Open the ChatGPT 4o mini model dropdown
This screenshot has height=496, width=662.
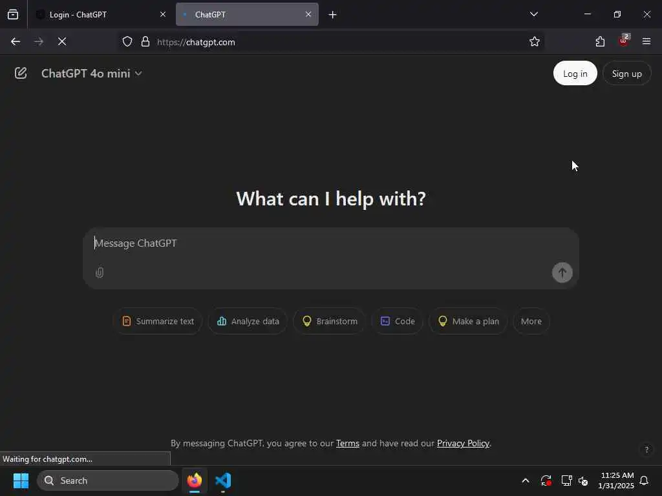91,74
